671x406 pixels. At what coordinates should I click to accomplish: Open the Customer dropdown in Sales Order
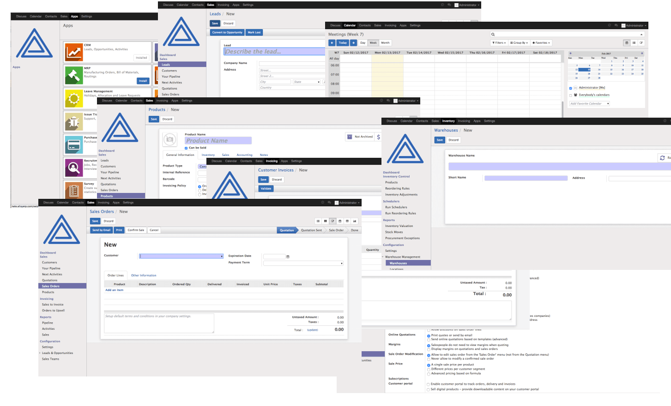(x=181, y=256)
